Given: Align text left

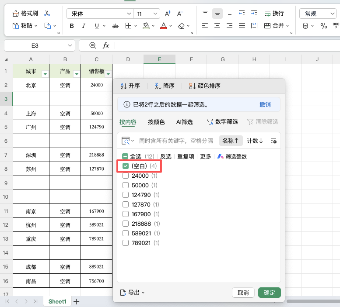Looking at the screenshot, I should click(x=205, y=26).
